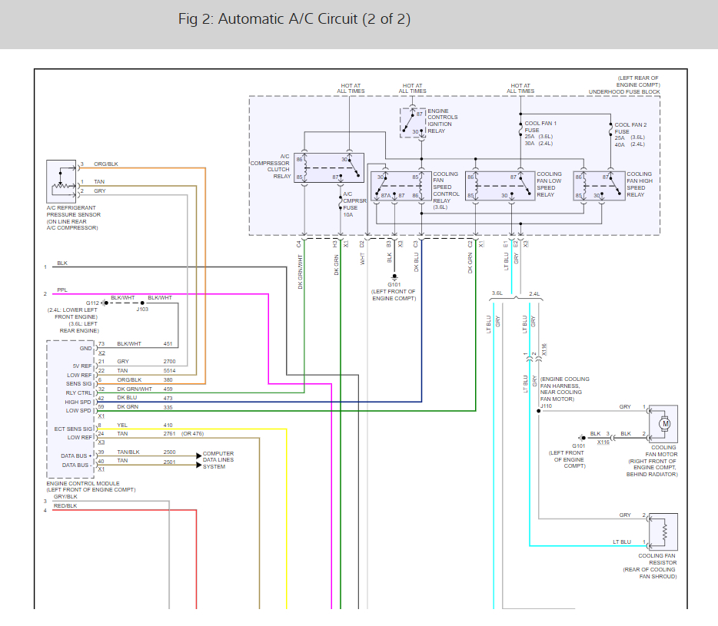Viewport: 718px width, 626px height.
Task: Click the A/C CMPRSR 10A fuse symbol
Action: pos(341,202)
